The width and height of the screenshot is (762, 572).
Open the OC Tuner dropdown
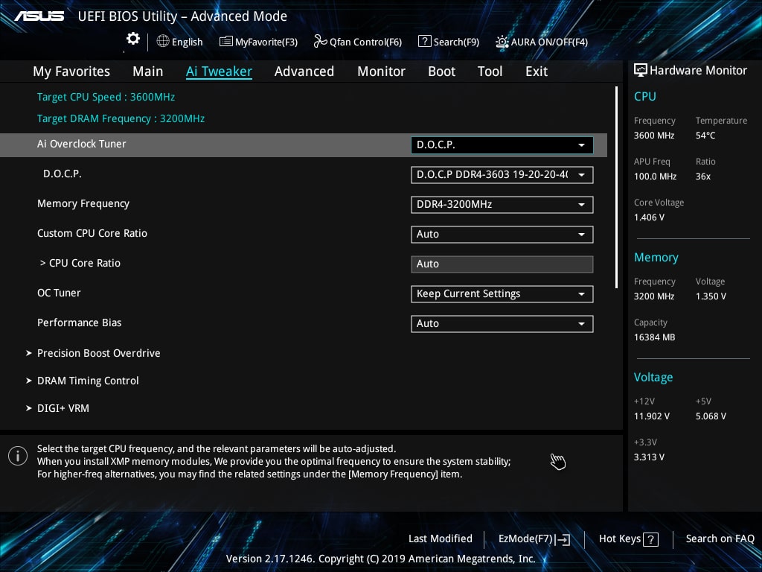[502, 293]
